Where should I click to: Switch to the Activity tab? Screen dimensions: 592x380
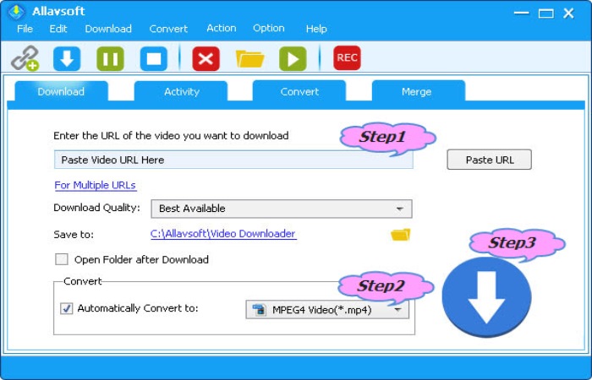181,91
